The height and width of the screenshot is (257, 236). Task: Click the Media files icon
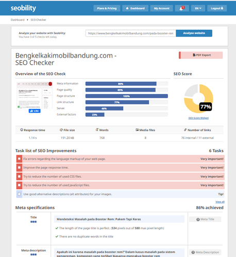[137, 130]
